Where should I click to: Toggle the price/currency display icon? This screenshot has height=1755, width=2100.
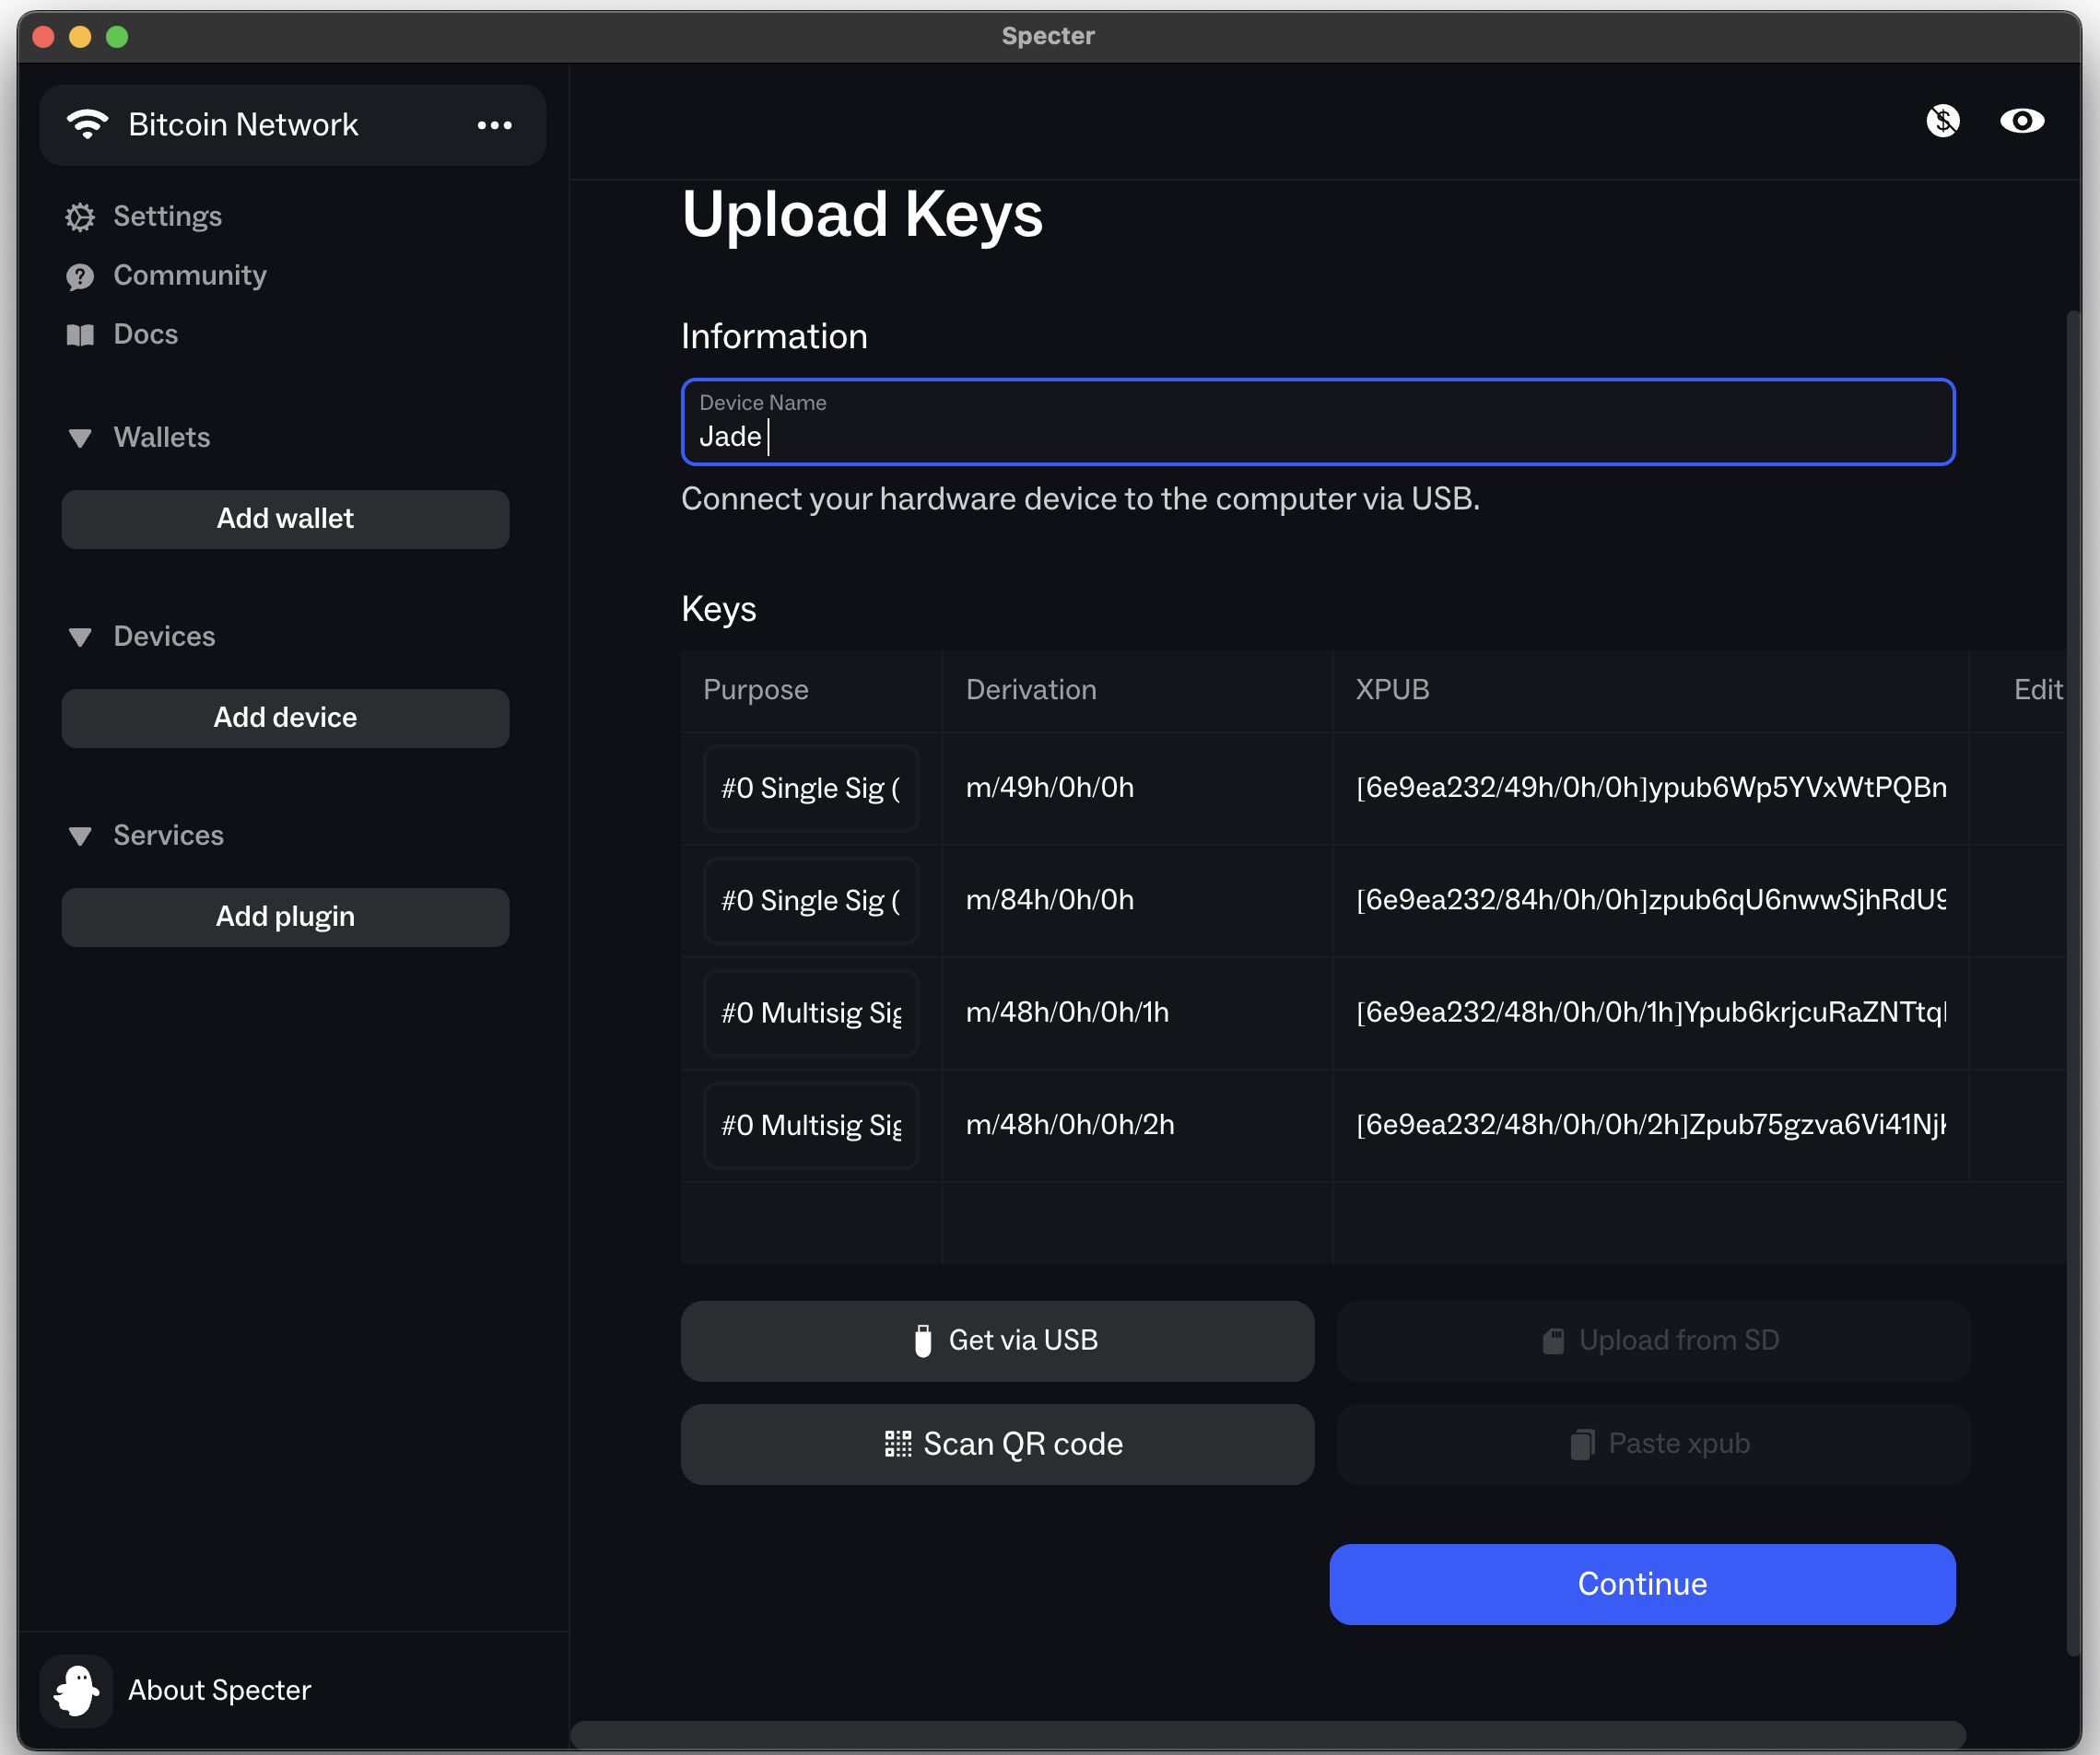point(1942,121)
